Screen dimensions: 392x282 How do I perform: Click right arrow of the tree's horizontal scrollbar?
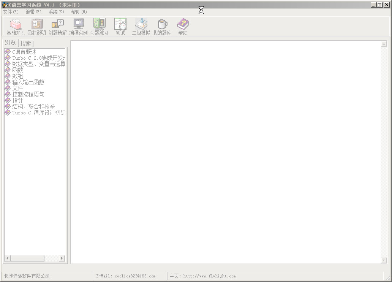pyautogui.click(x=62, y=258)
